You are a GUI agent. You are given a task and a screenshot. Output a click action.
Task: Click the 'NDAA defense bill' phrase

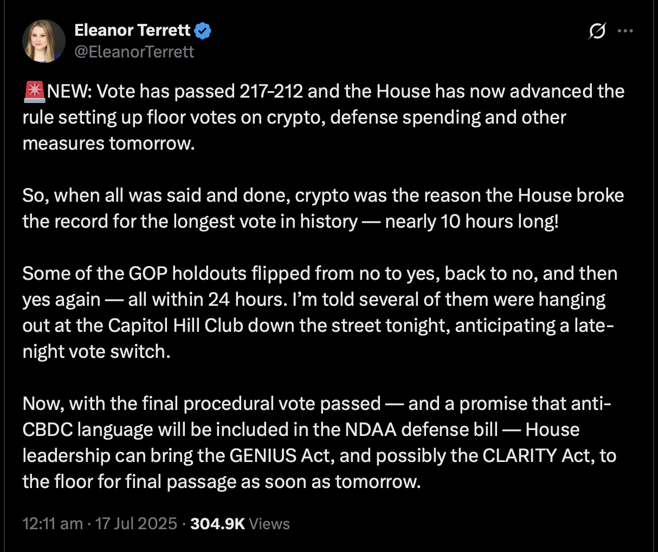(421, 429)
